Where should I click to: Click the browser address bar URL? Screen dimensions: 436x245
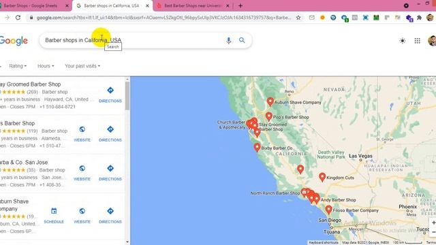[x=163, y=18]
